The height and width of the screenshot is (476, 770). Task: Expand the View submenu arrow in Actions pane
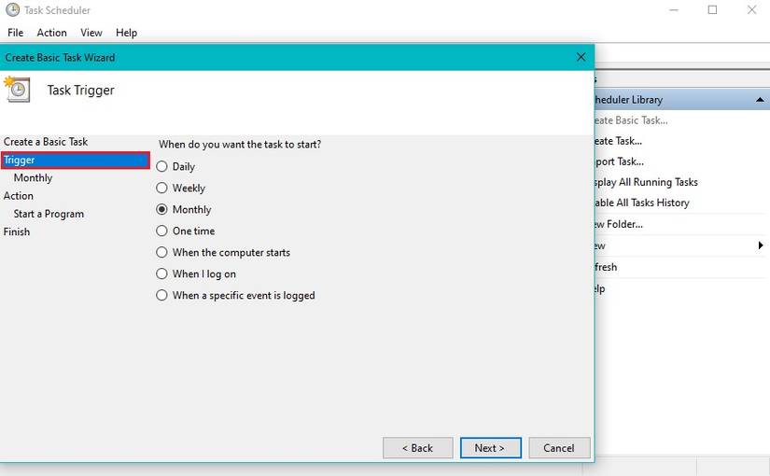760,245
